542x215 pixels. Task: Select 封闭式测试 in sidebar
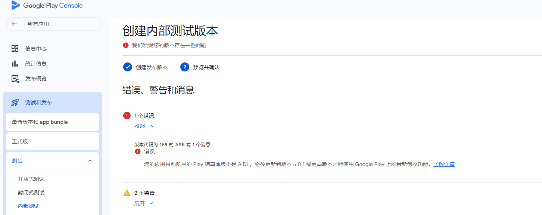[x=31, y=193]
